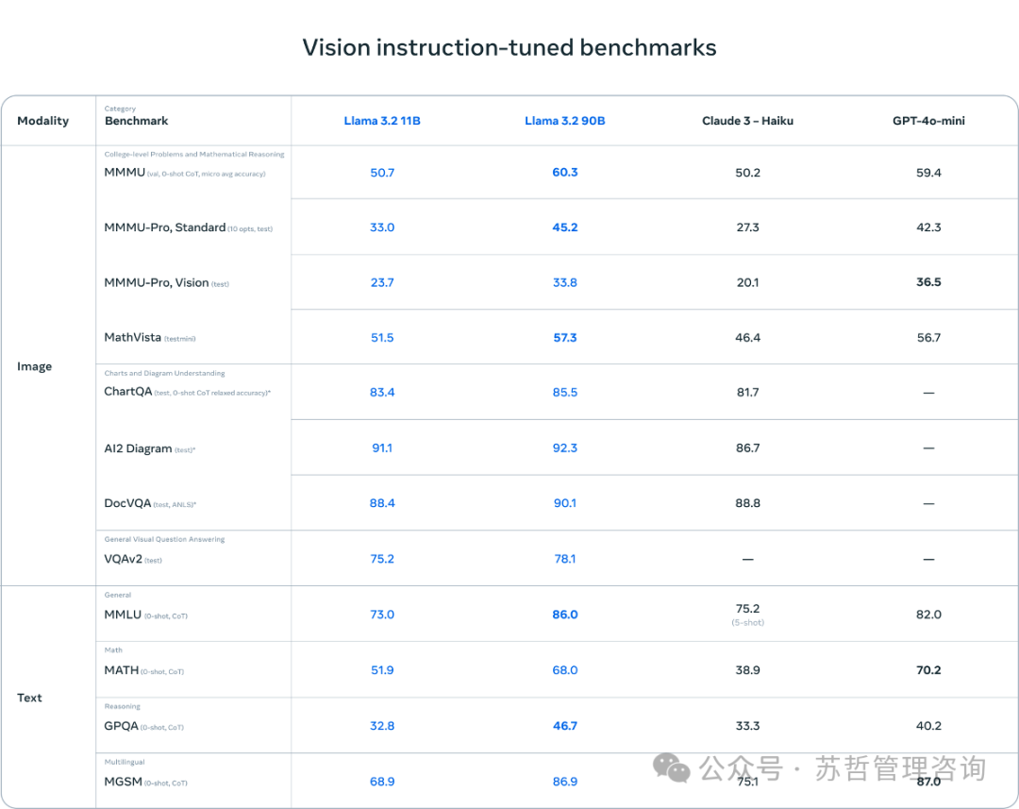Click the WeChat logo icon in watermark

point(672,768)
